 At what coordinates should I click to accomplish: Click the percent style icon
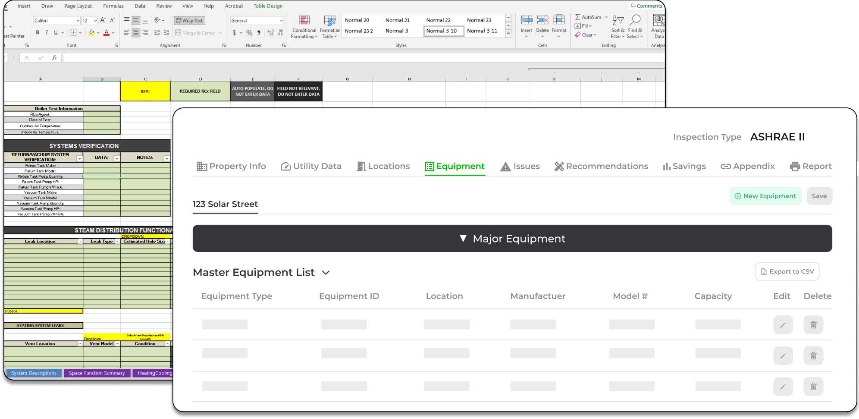pyautogui.click(x=249, y=33)
